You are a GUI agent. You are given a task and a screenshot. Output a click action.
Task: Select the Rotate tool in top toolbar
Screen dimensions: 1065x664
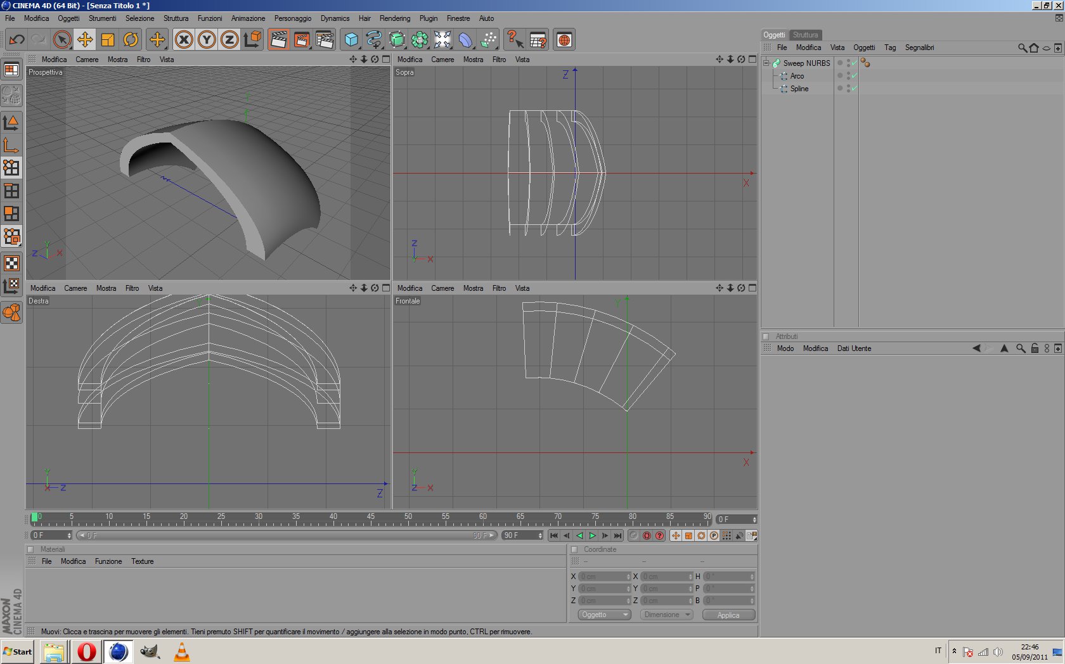click(x=131, y=40)
